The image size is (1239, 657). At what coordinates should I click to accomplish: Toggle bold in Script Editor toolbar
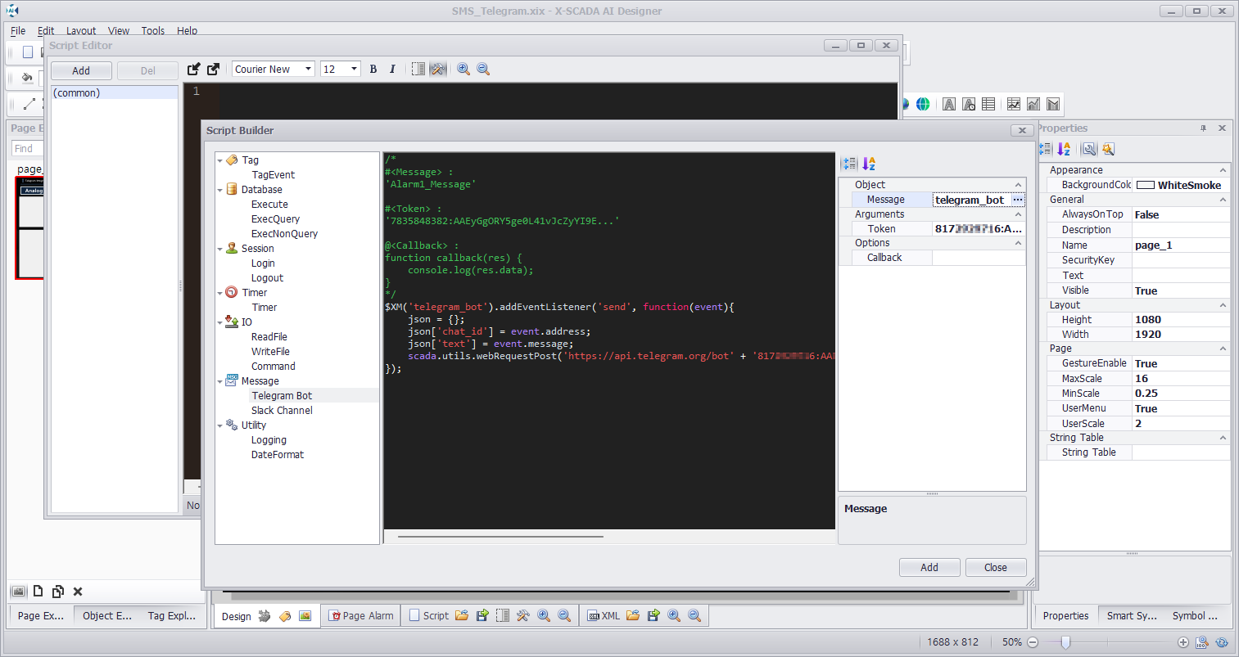pos(373,70)
